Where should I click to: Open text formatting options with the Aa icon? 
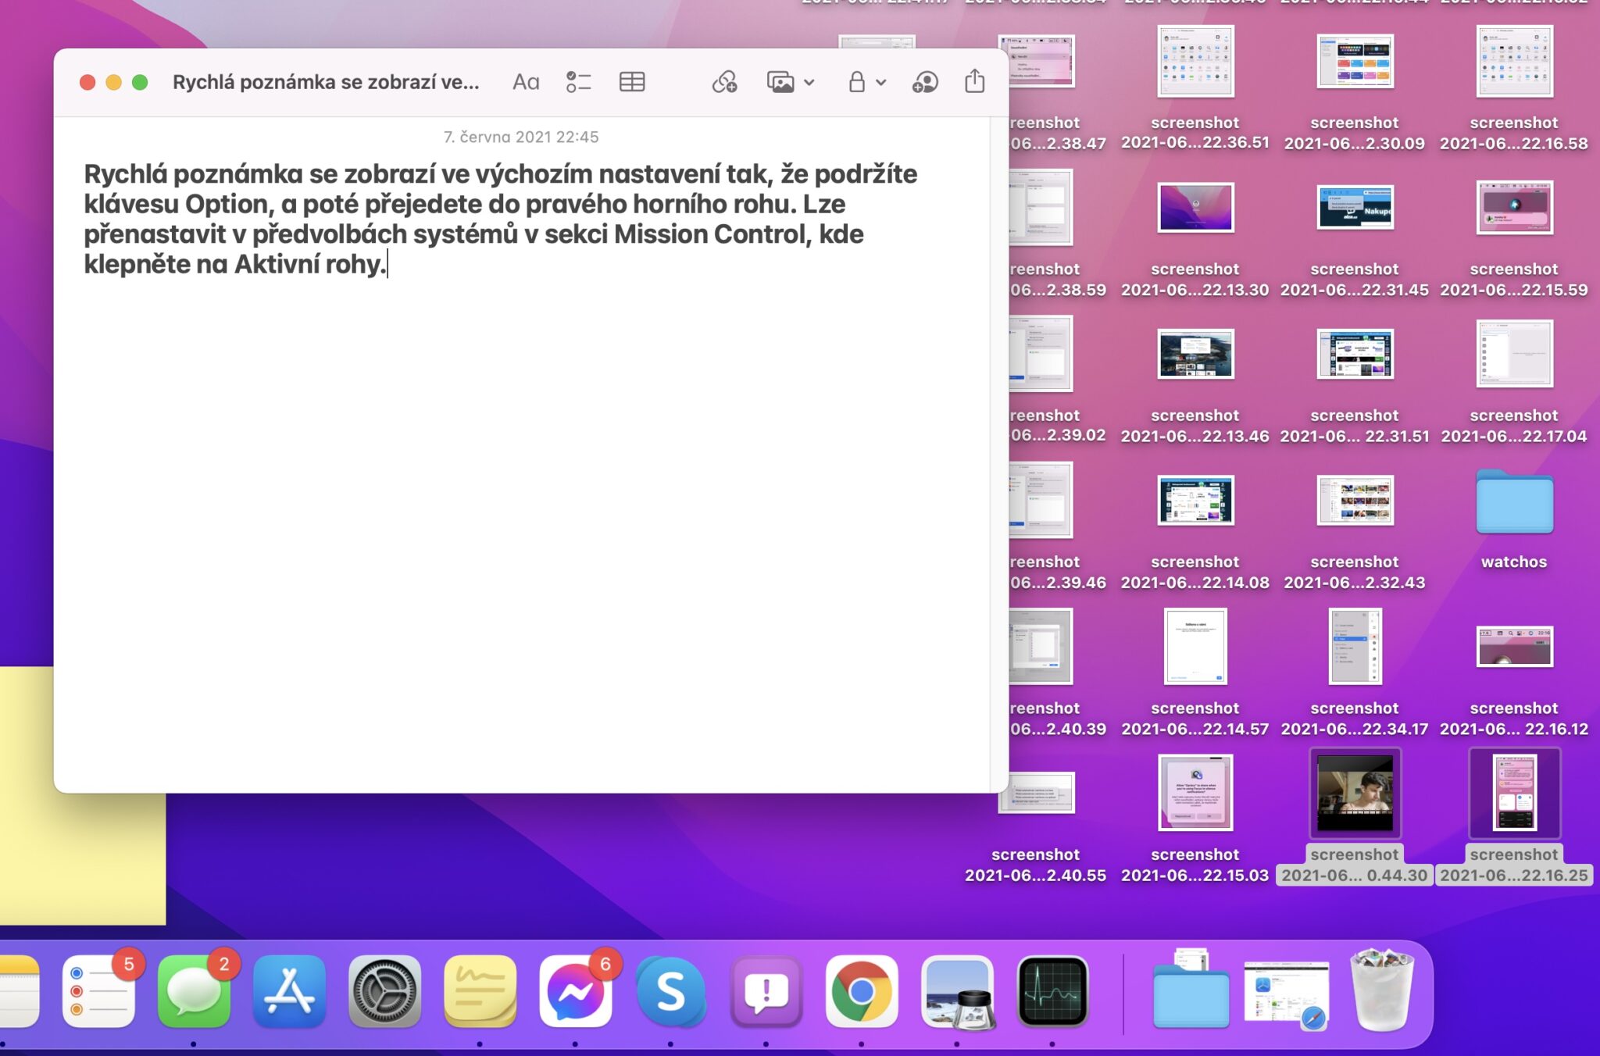coord(524,81)
